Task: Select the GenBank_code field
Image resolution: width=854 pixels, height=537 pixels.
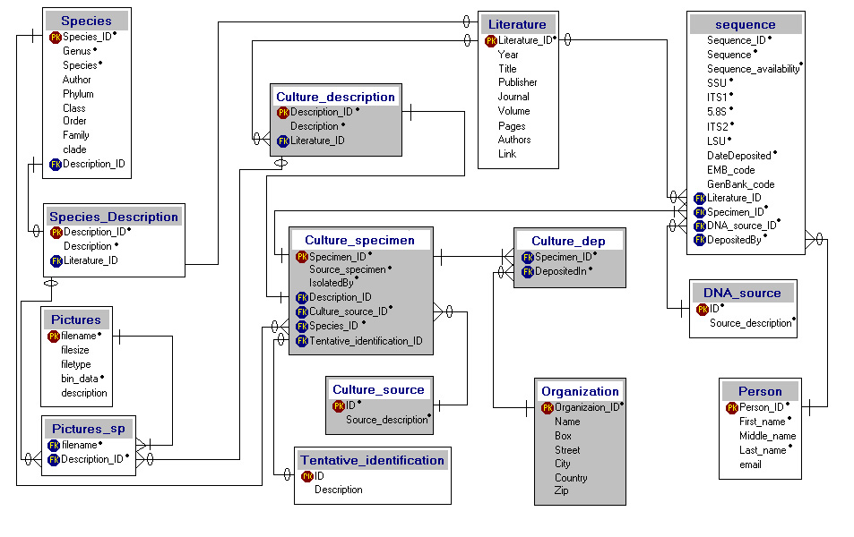Action: (741, 184)
